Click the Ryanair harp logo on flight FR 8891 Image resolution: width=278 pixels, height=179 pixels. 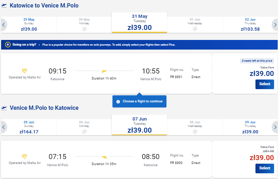click(25, 71)
